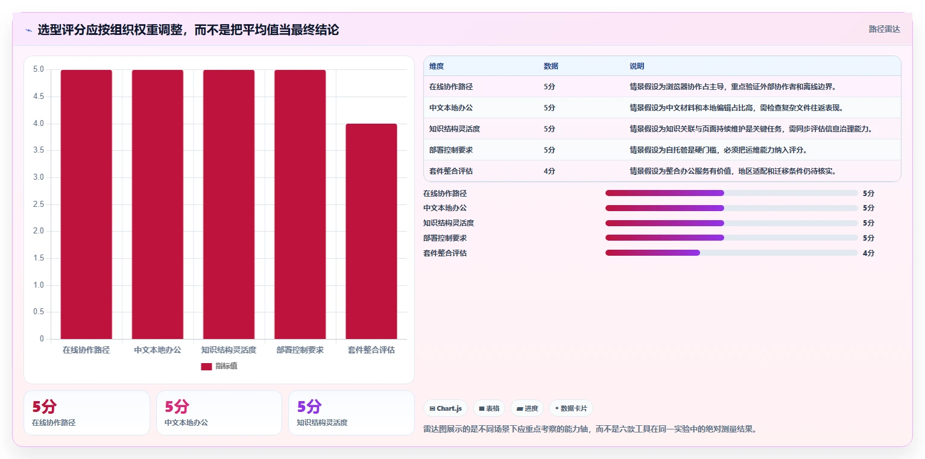925x459 pixels.
Task: Click the 在线协作路径 progress bar
Action: pyautogui.click(x=731, y=193)
